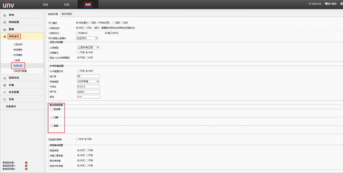This screenshot has width=343, height=173.
Task: Click the IP地址 field showing 0.0.0.0
Action: 88,87
